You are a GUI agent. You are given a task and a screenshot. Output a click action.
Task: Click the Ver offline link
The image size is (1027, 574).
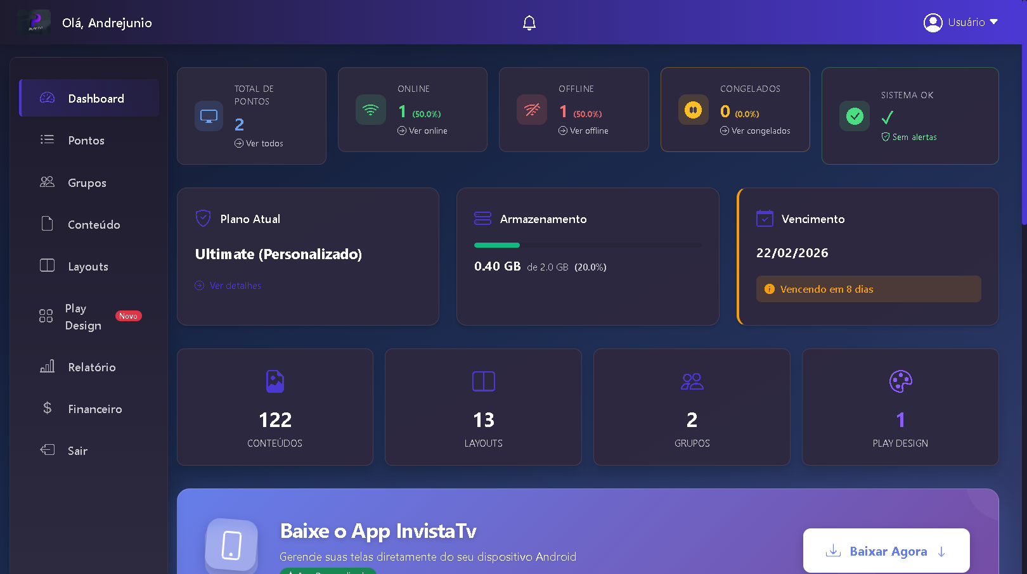coord(585,131)
